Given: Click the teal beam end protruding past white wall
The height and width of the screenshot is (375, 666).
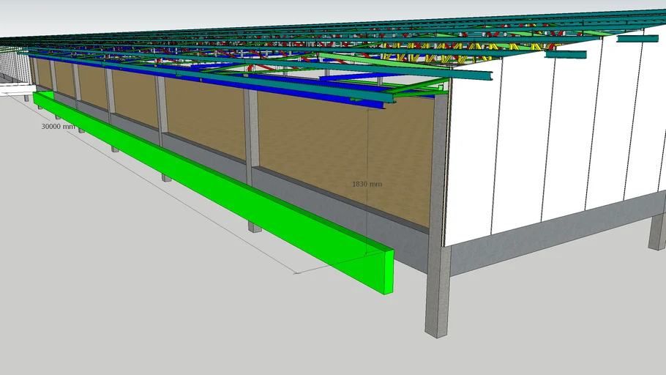Looking at the screenshot, I should (x=565, y=54).
